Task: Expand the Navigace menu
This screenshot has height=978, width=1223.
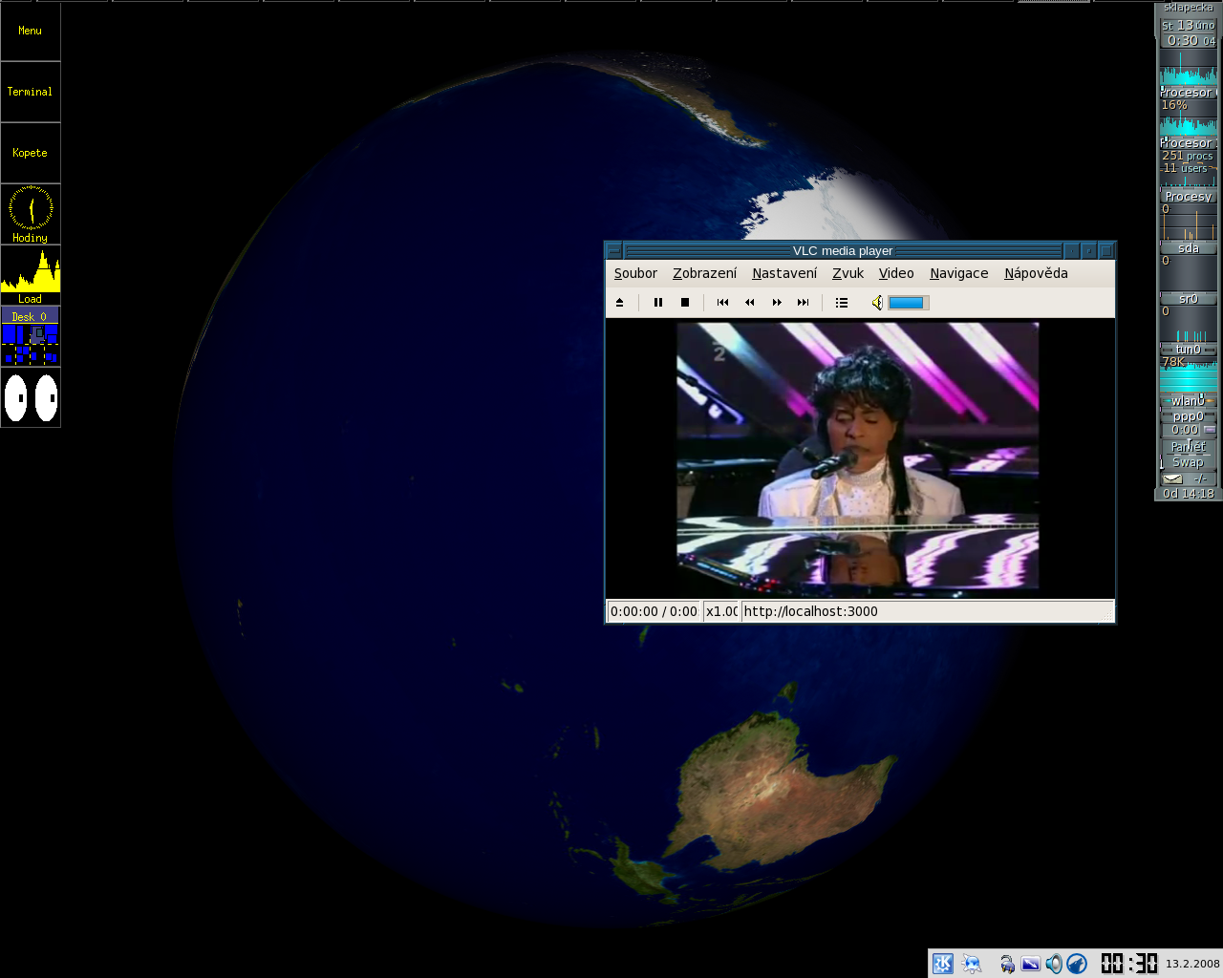Action: click(x=958, y=273)
